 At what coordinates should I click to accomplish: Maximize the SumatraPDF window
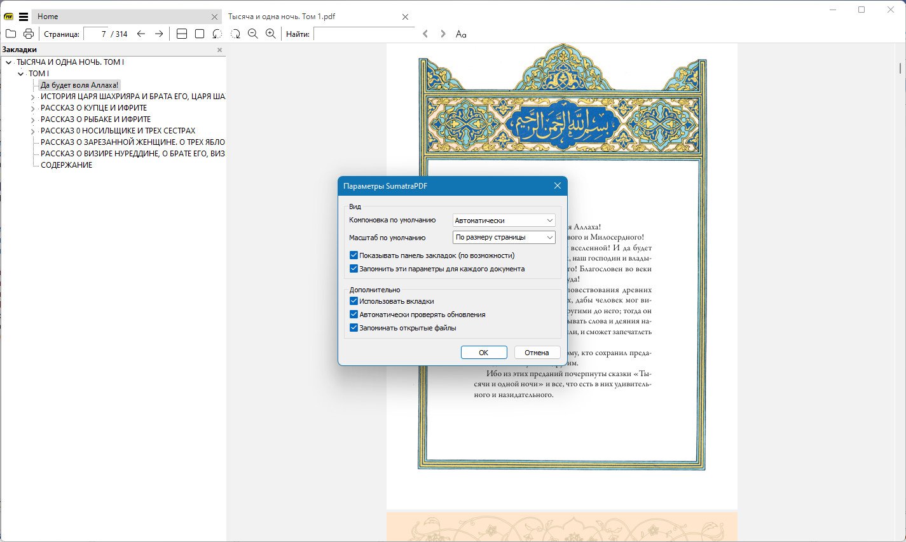pyautogui.click(x=861, y=10)
